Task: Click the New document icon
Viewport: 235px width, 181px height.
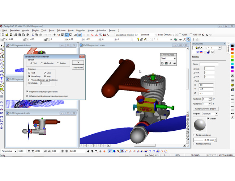Action: click(3, 35)
